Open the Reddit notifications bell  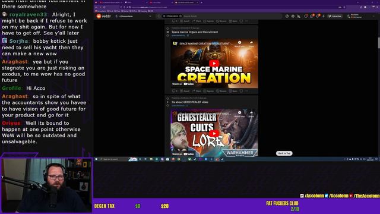tap(318, 16)
